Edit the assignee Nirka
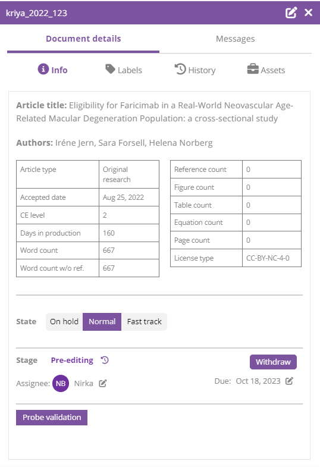Viewport: 320px width, 467px height. (x=103, y=383)
